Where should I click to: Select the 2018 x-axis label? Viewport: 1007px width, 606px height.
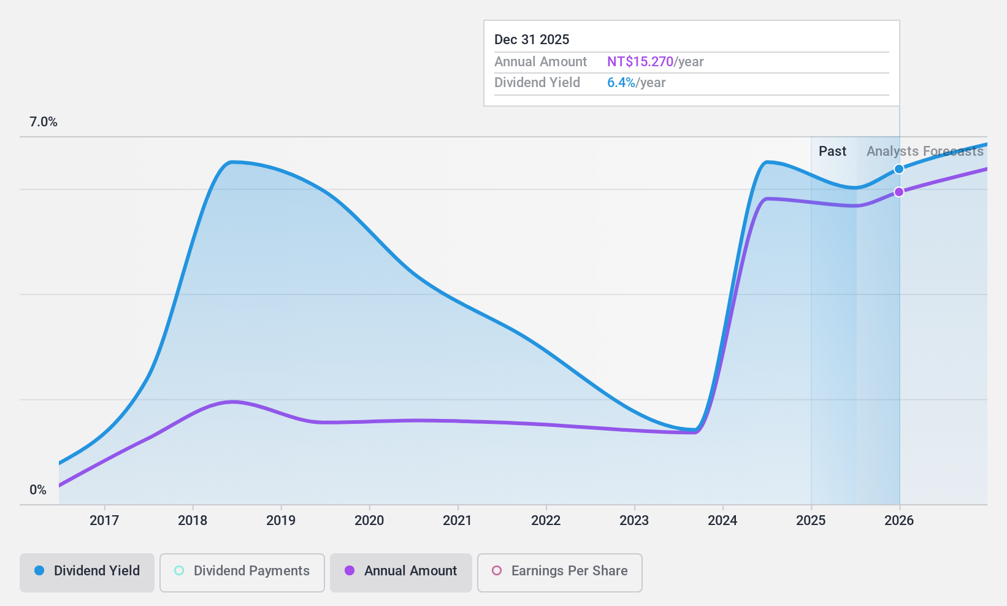pos(193,521)
